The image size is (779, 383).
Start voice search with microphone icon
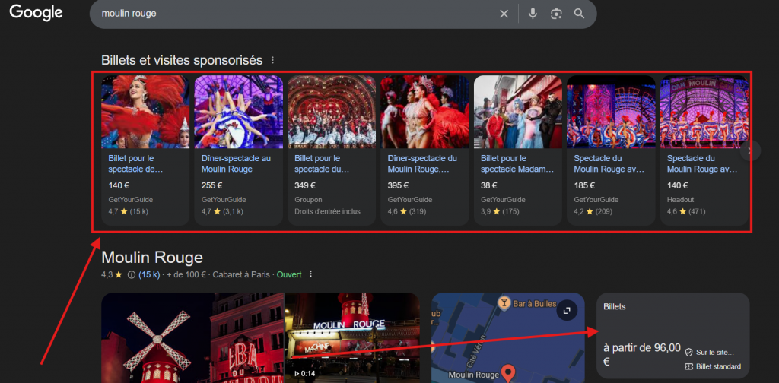tap(533, 14)
